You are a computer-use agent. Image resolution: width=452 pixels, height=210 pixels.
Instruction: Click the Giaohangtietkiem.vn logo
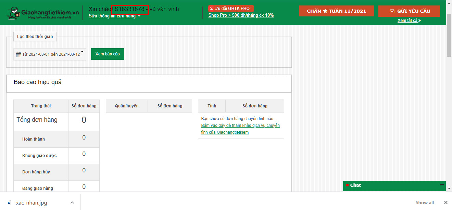(43, 13)
